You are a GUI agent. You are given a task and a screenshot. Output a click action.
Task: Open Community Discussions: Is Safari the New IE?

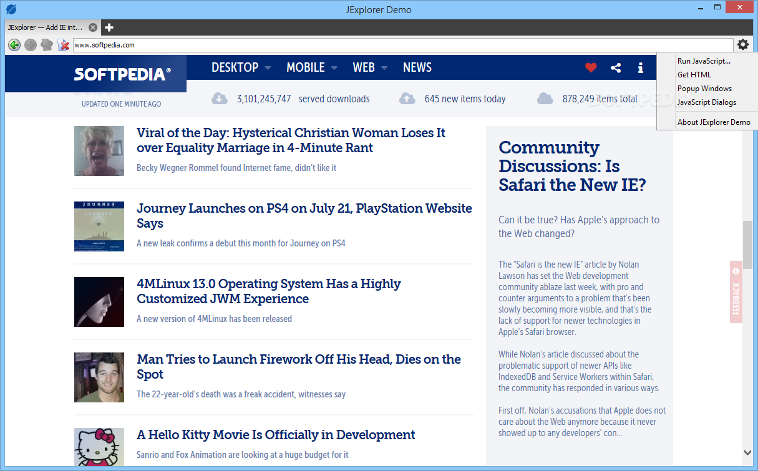572,166
